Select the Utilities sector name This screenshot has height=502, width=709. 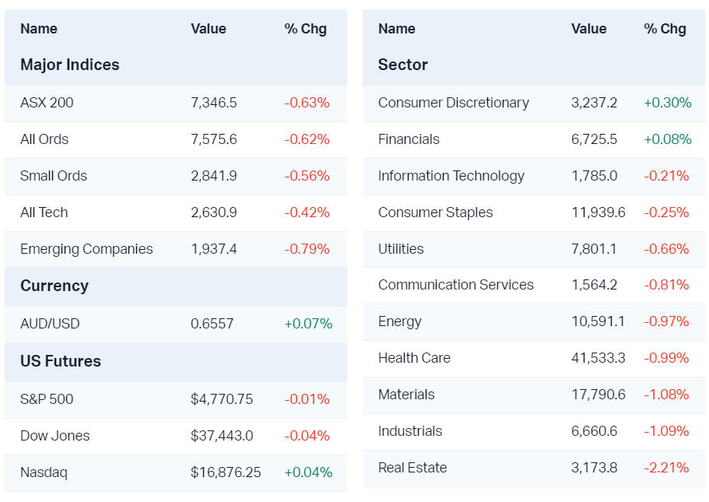(x=401, y=249)
